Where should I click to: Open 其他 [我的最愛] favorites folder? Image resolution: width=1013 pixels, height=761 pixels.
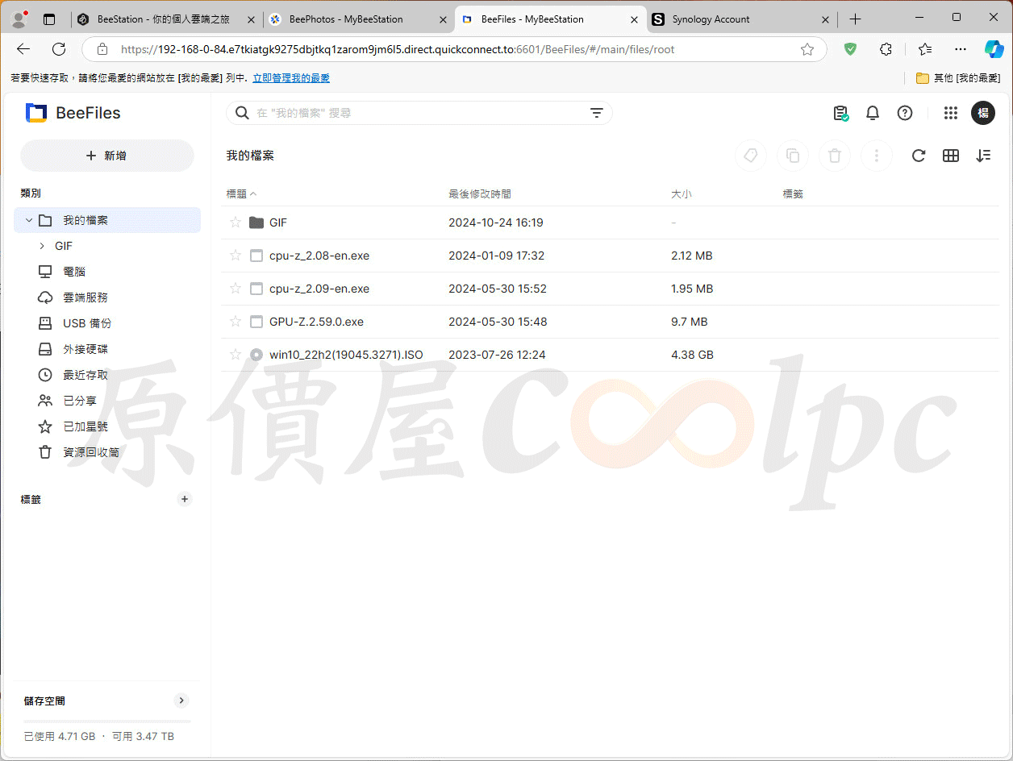click(958, 78)
